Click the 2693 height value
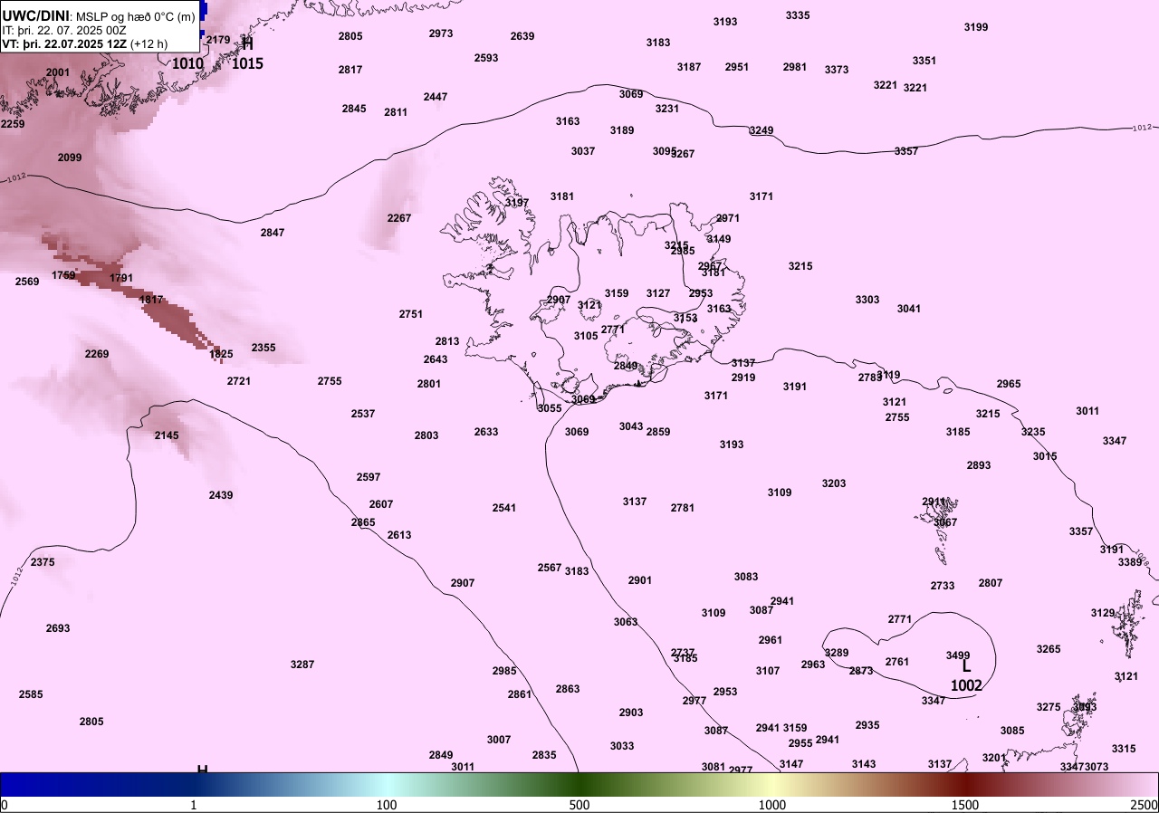This screenshot has height=813, width=1159. click(58, 628)
